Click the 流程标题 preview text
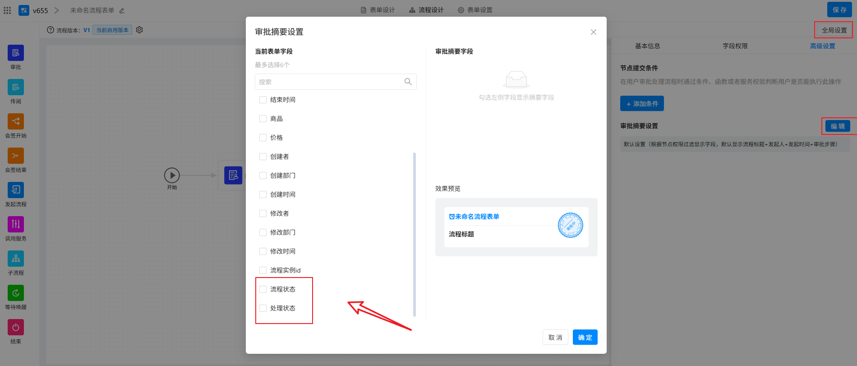 461,234
